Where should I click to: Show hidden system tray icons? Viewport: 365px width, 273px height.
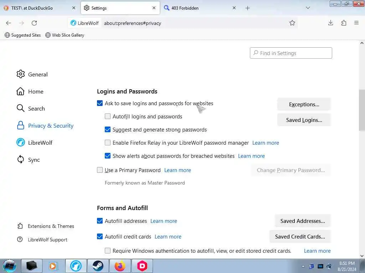click(x=303, y=266)
